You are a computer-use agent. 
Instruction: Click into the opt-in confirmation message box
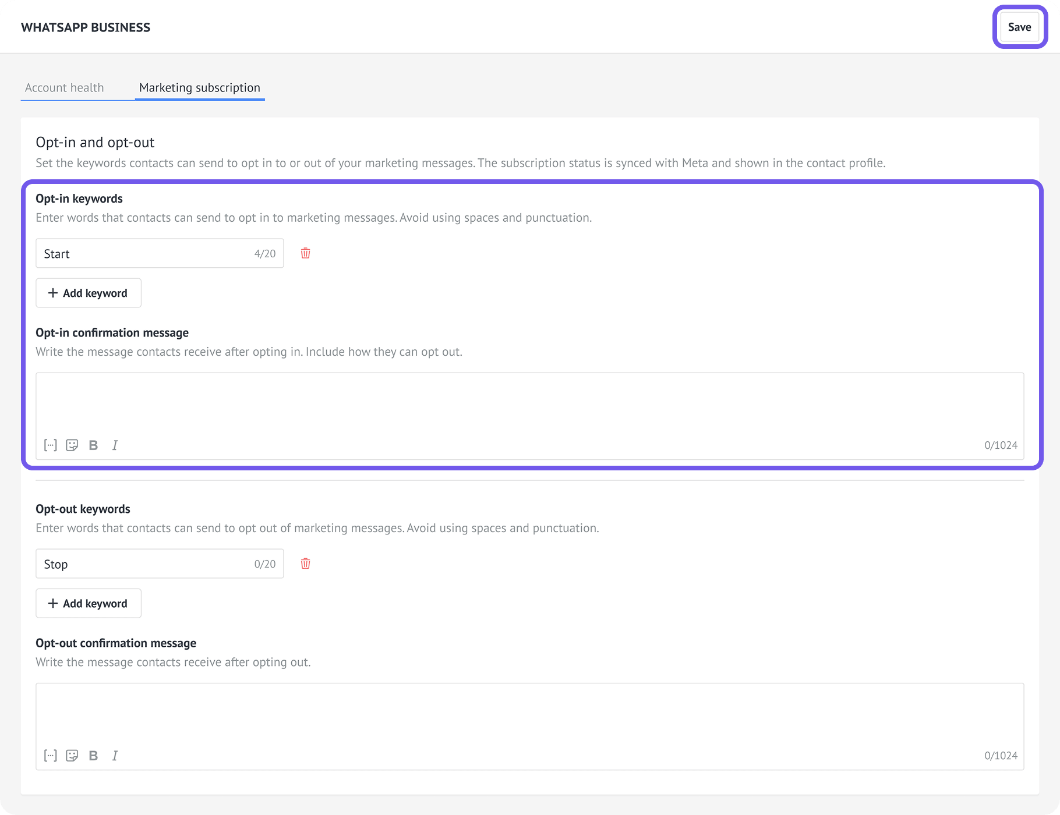click(530, 416)
